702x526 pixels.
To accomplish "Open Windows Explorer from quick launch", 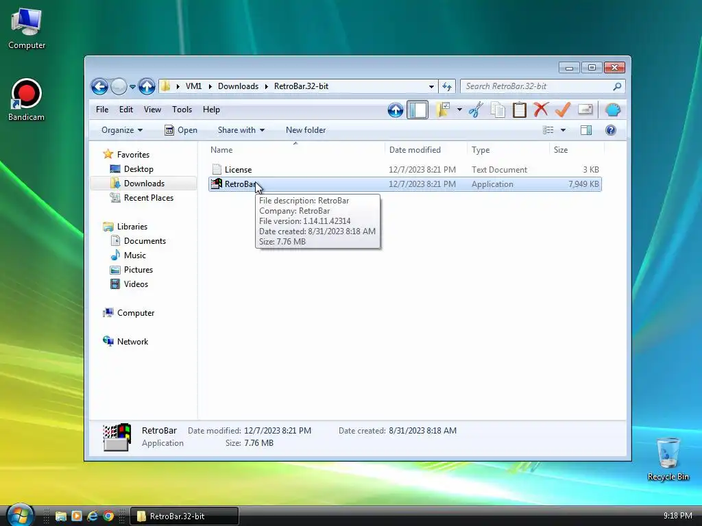I will coord(61,516).
